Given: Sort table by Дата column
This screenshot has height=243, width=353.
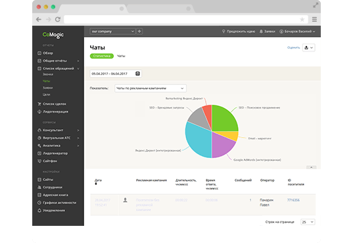Looking at the screenshot, I should (98, 181).
